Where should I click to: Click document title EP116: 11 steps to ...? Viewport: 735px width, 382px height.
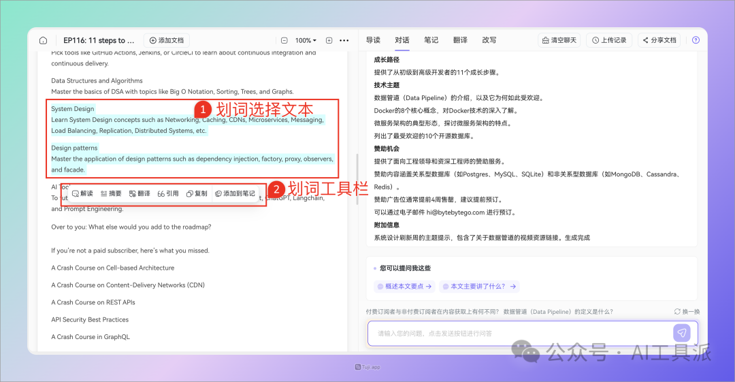99,40
